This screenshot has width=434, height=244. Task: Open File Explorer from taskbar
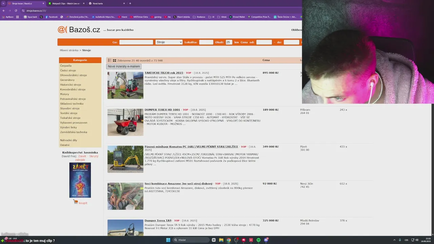[x=221, y=240]
